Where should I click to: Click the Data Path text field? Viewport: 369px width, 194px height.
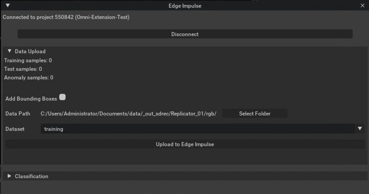(128, 114)
